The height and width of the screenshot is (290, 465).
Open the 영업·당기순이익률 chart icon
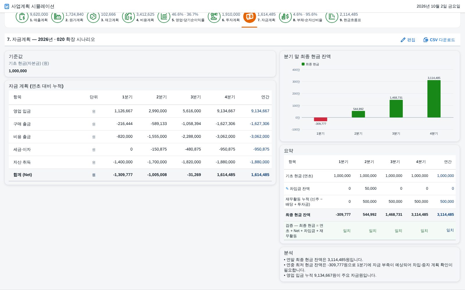[164, 17]
